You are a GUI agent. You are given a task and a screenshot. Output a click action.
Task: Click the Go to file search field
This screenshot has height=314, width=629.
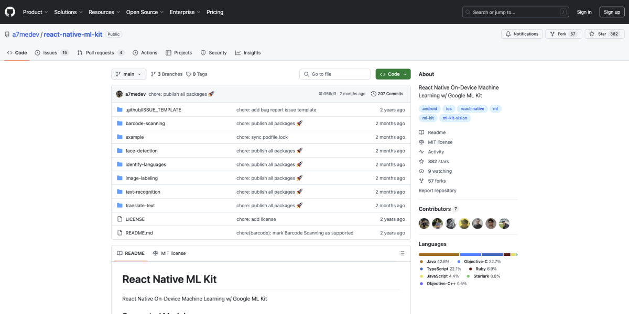(334, 74)
